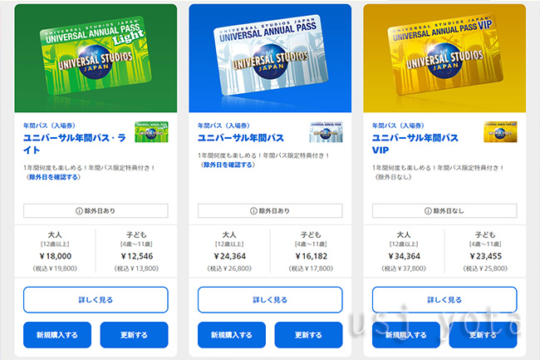Click 更新する for the standard annual pass
This screenshot has height=360, width=540.
click(308, 335)
